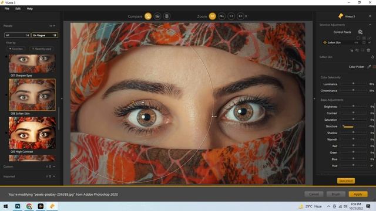
Task: Adjust the Saturation slider
Action: tap(353, 120)
